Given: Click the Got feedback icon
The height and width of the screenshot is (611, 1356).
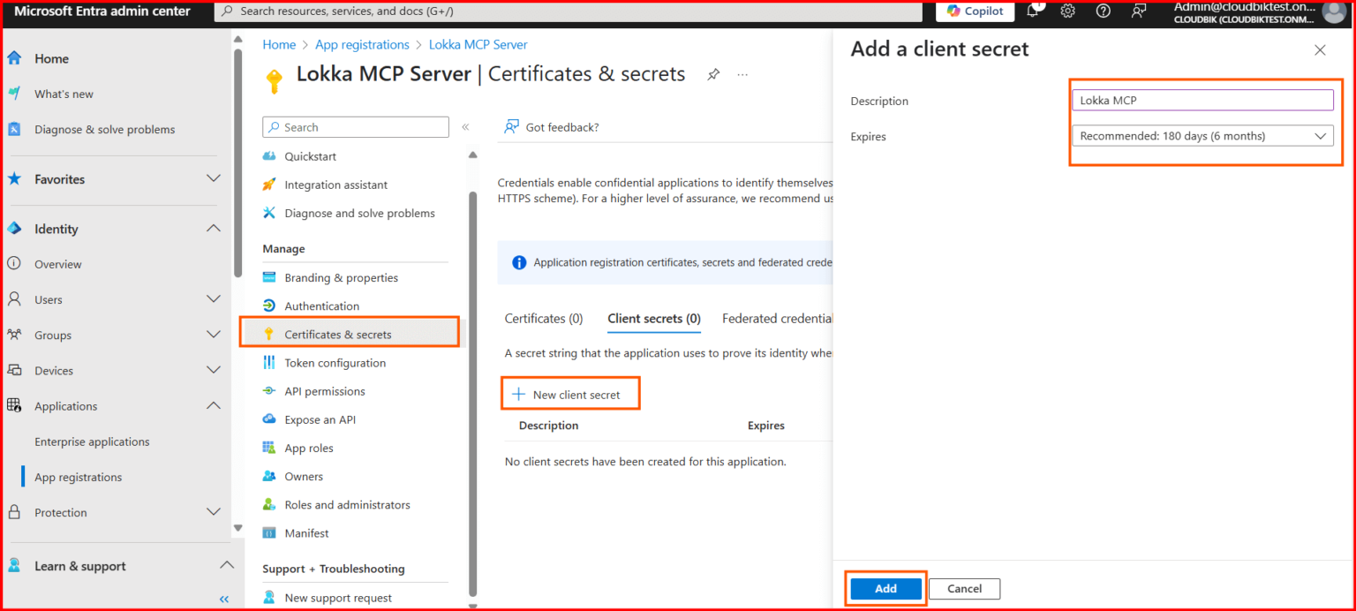Looking at the screenshot, I should (512, 126).
